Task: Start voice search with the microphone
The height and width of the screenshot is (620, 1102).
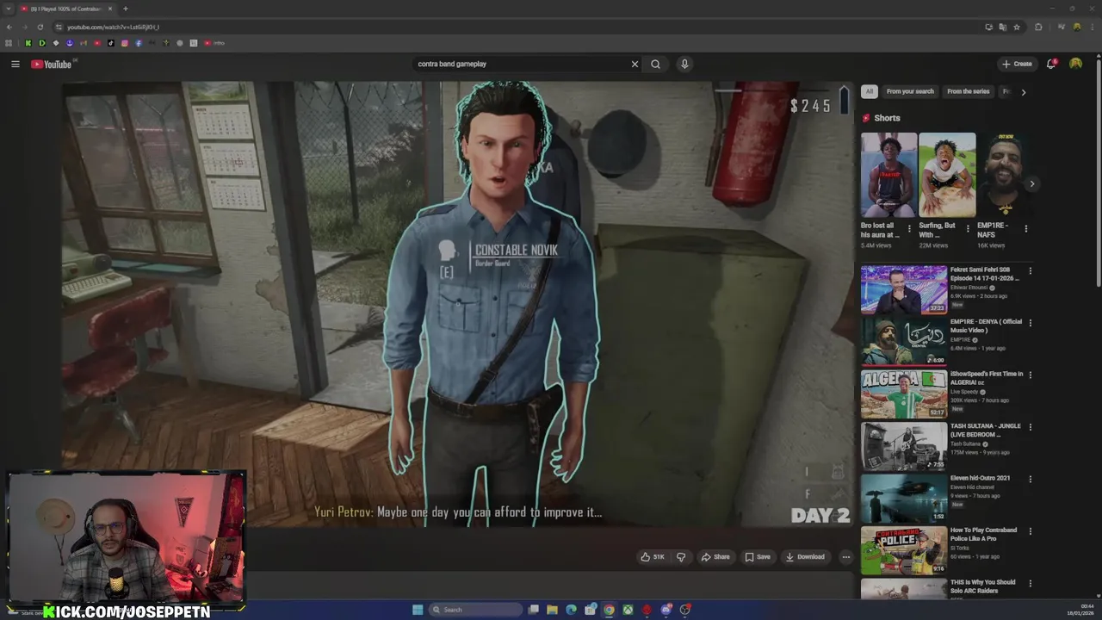Action: (684, 64)
